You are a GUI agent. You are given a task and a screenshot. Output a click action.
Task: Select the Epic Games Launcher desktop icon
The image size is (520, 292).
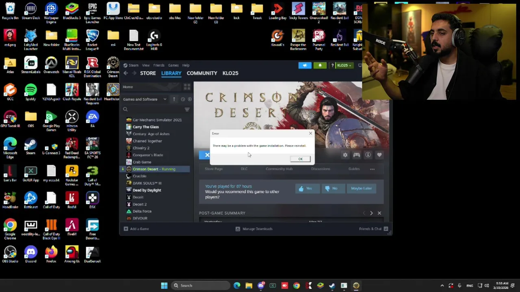click(92, 13)
